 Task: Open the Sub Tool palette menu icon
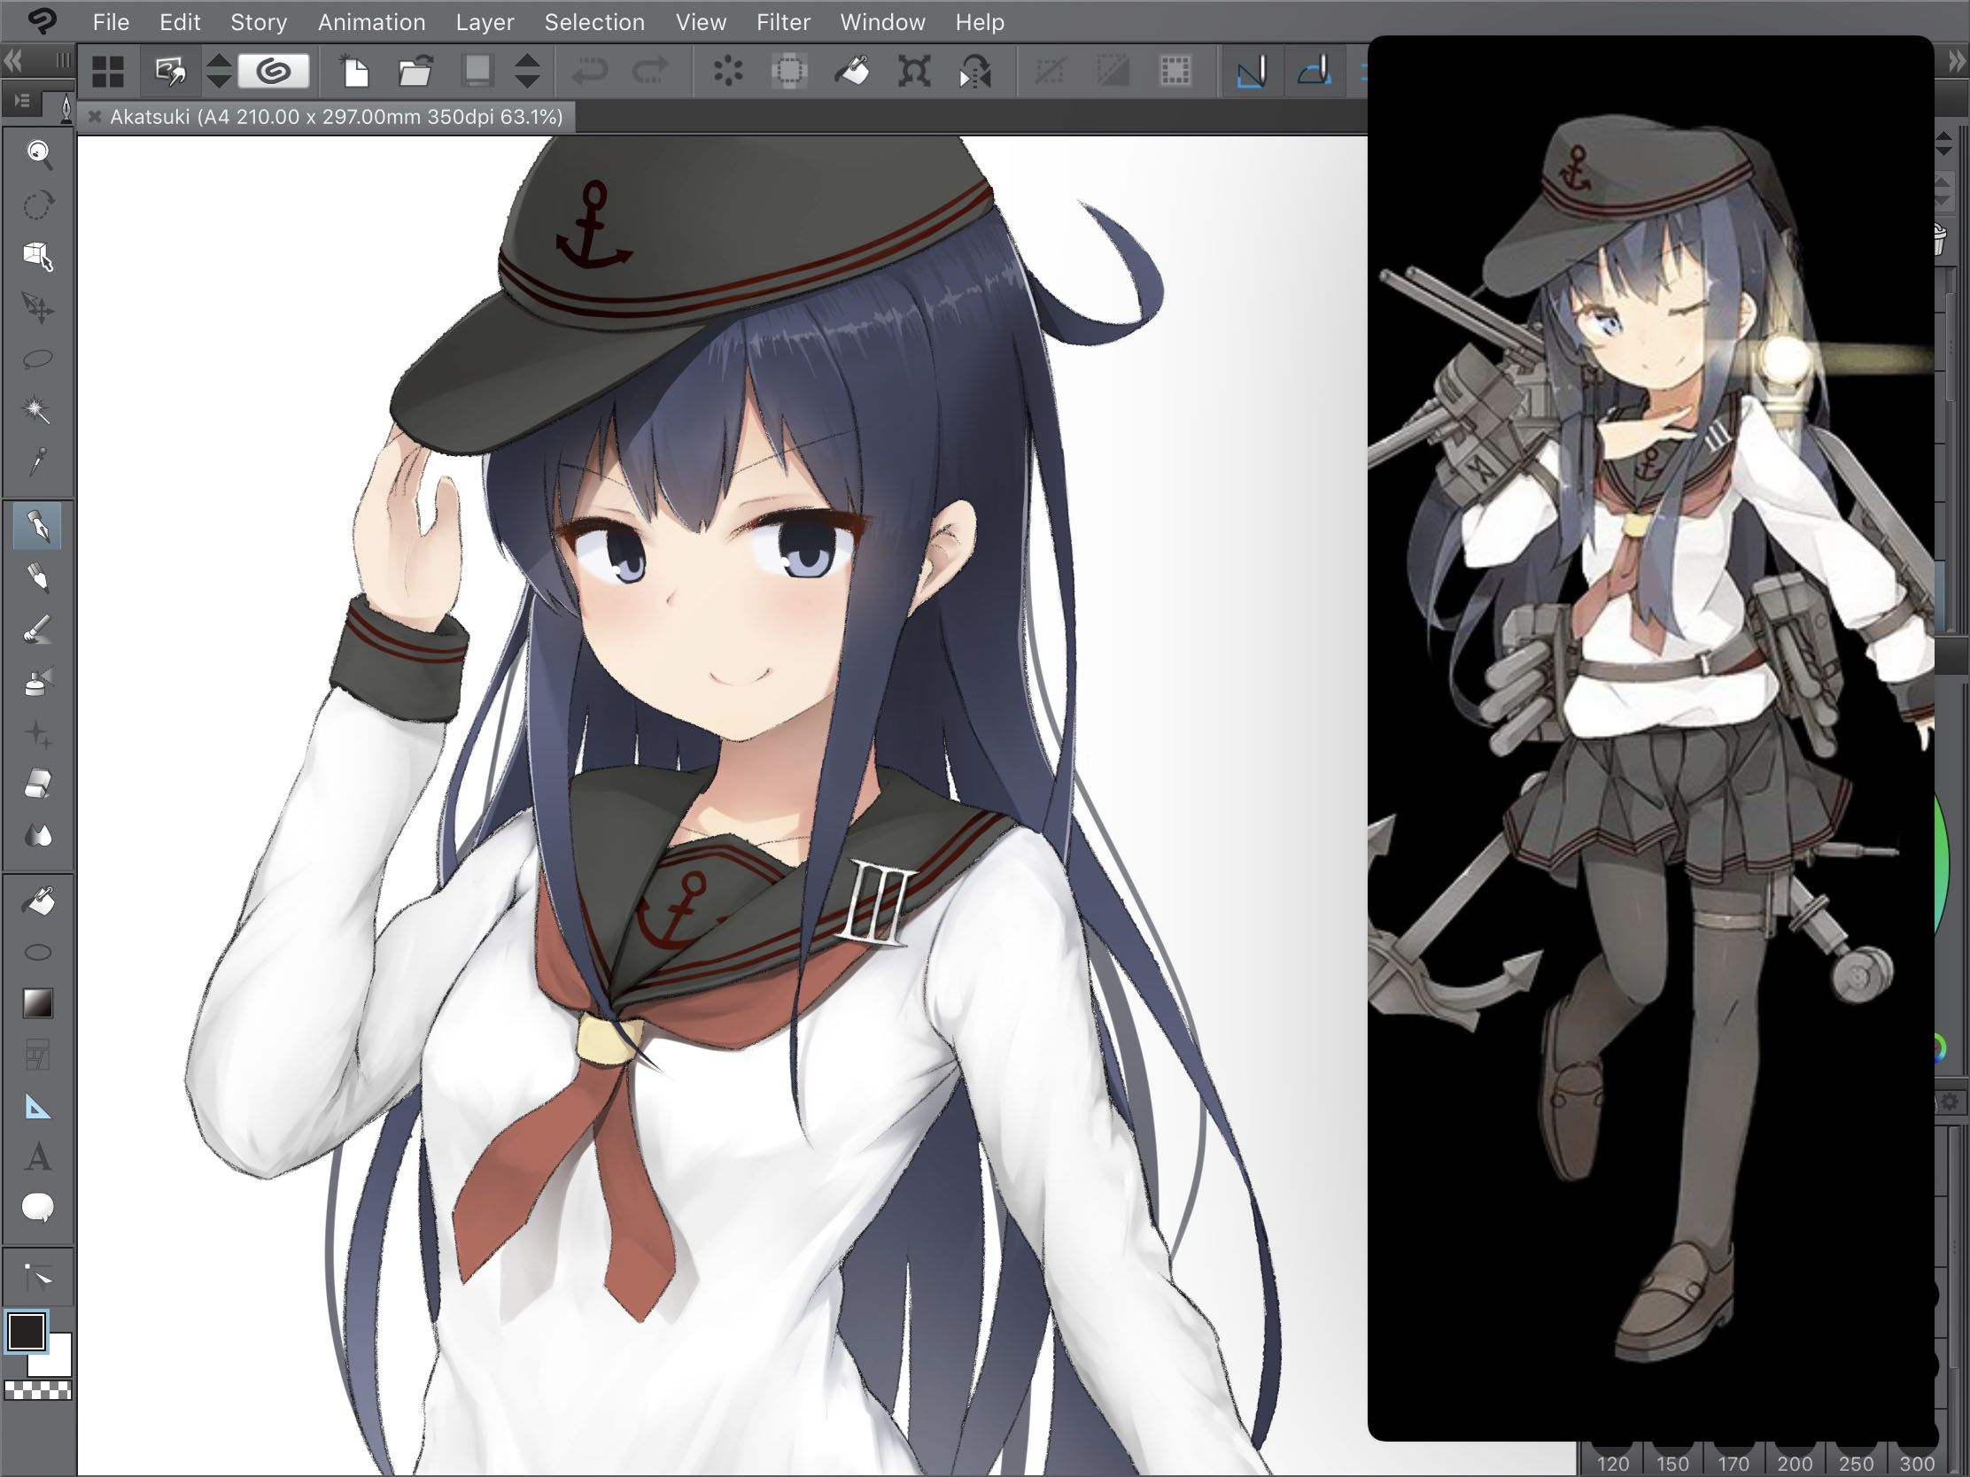point(21,102)
